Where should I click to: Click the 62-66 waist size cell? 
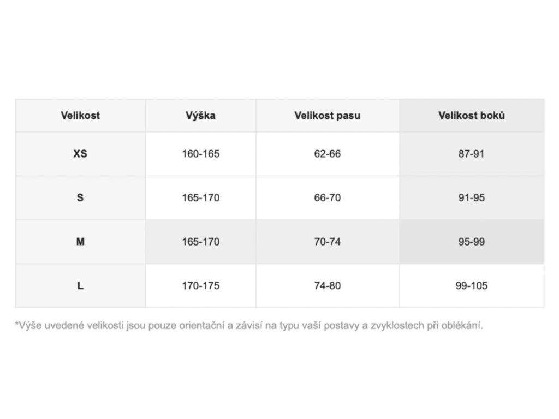(x=327, y=154)
